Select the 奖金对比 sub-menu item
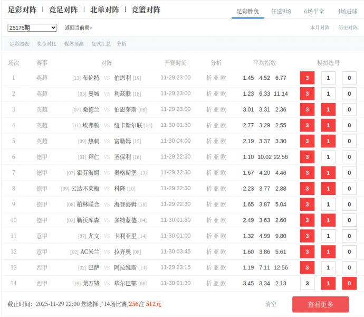 46,44
